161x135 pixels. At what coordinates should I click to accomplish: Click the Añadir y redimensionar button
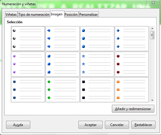tap(133, 109)
